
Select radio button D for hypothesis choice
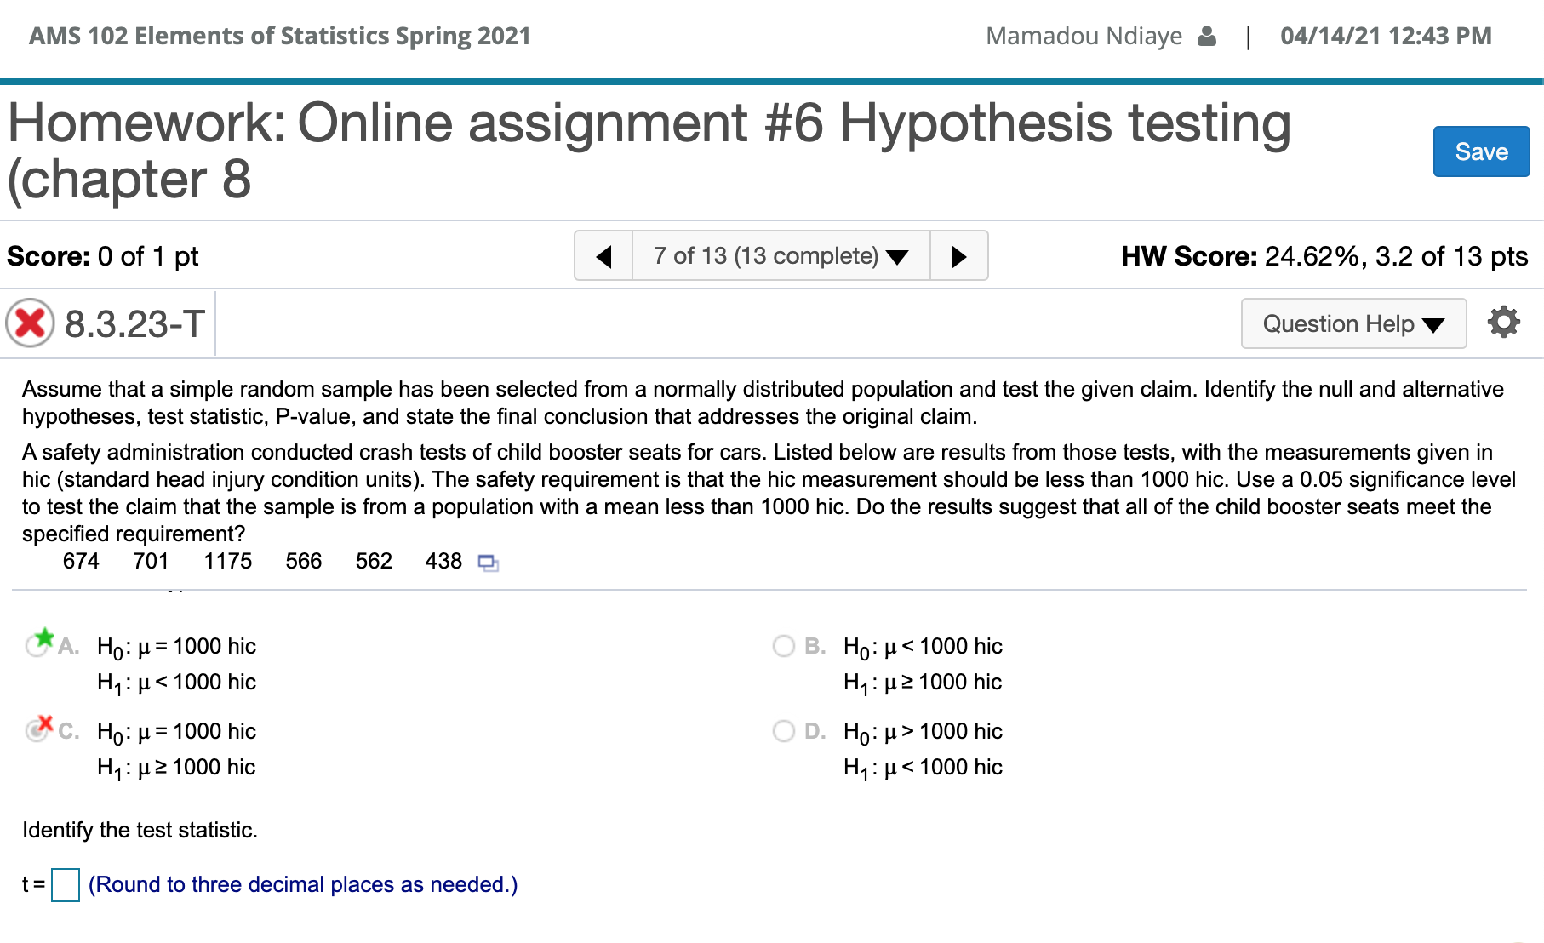(784, 731)
